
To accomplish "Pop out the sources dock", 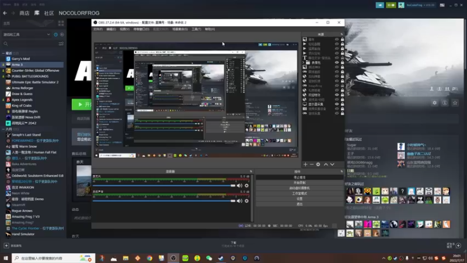I will pyautogui.click(x=341, y=34).
